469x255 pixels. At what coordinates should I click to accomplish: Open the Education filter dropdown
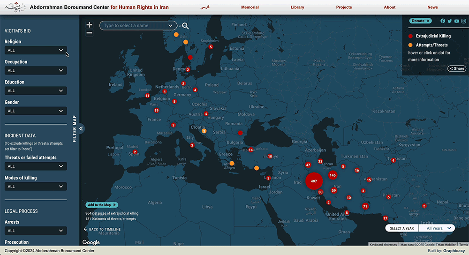pyautogui.click(x=36, y=90)
